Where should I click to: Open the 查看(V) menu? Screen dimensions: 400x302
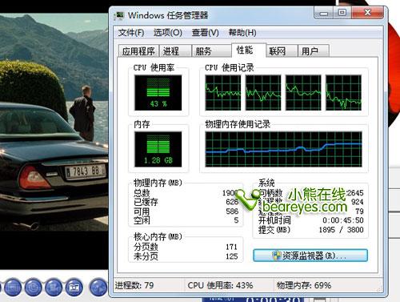[x=205, y=33]
